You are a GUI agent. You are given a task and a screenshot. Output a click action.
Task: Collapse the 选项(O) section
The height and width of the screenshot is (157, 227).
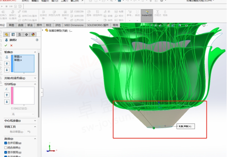pyautogui.click(x=35, y=139)
